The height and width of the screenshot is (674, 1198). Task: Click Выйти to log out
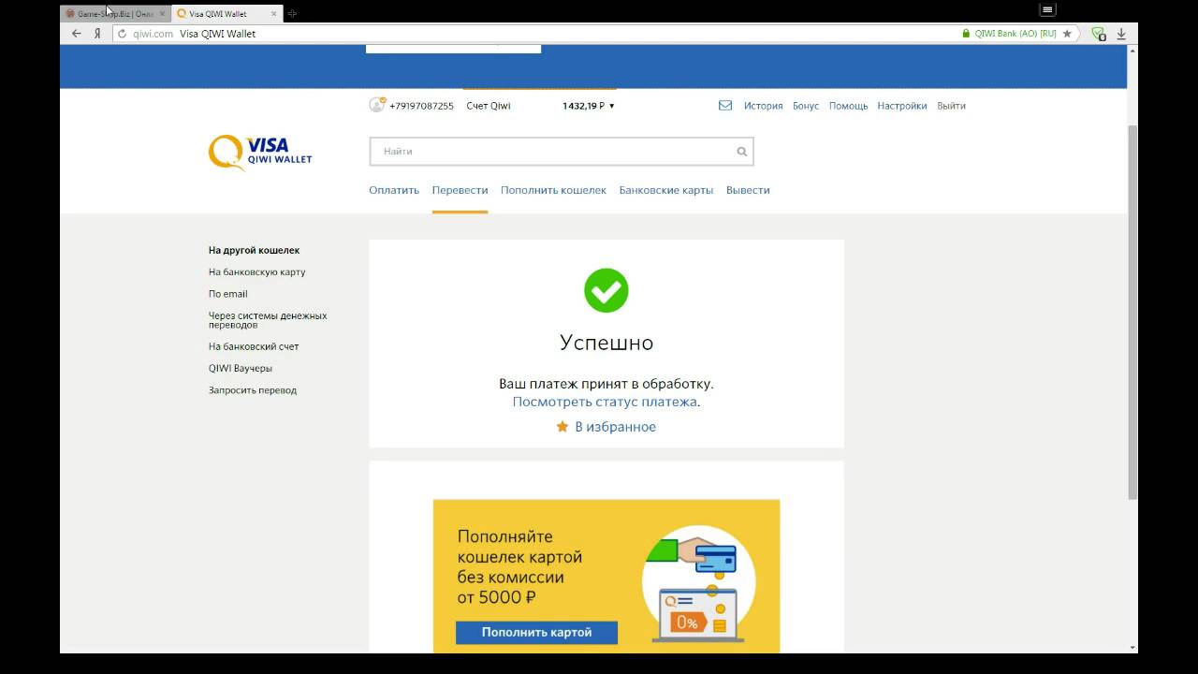tap(951, 106)
